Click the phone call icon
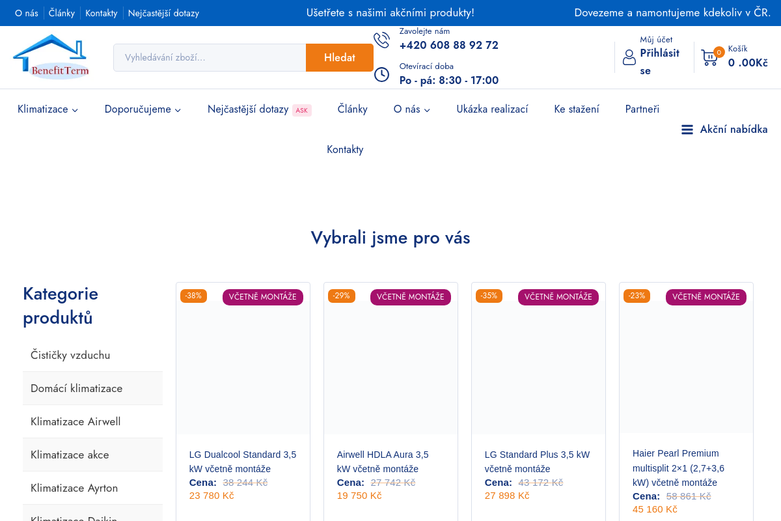 tap(381, 40)
